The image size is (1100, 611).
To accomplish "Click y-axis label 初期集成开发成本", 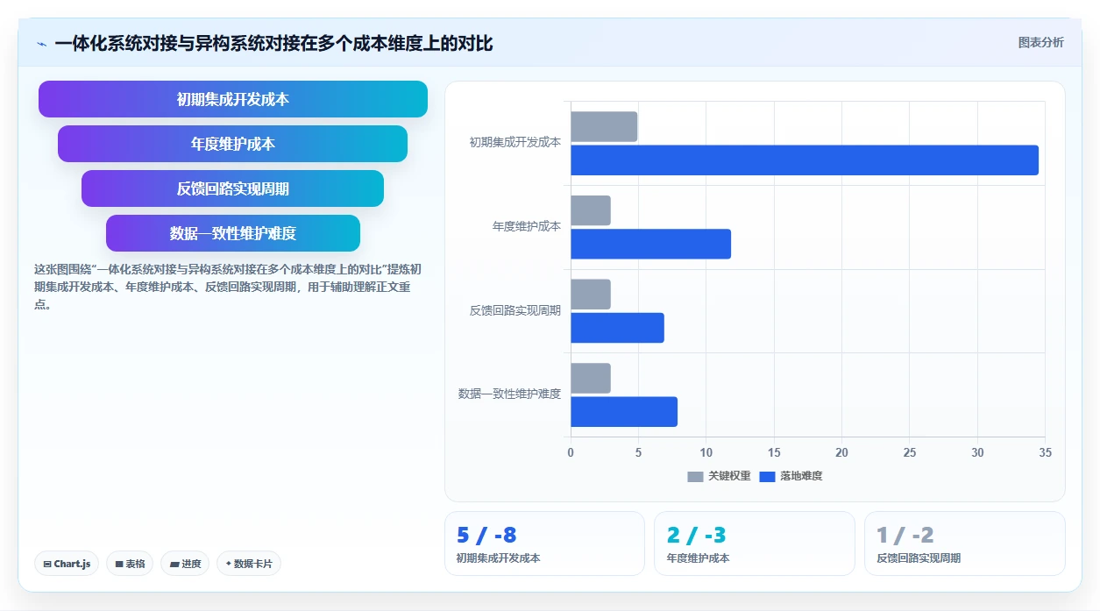I will tap(515, 142).
